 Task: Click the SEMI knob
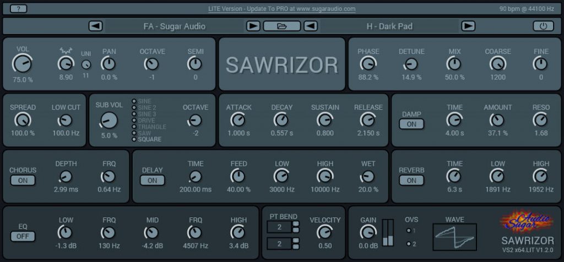[x=196, y=64]
